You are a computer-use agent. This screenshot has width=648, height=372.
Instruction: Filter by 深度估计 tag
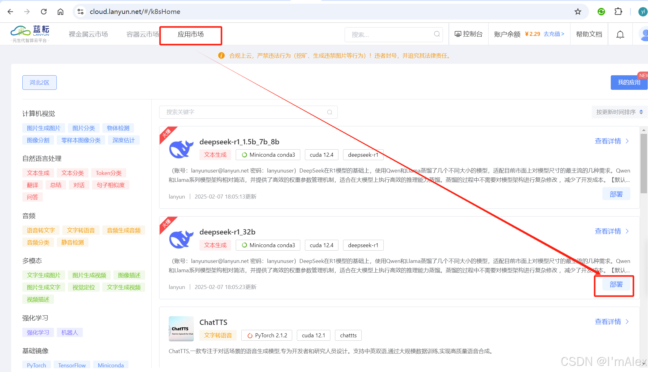(123, 140)
